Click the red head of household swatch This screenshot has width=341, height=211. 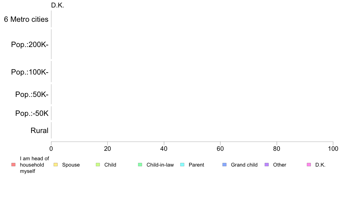pos(13,165)
